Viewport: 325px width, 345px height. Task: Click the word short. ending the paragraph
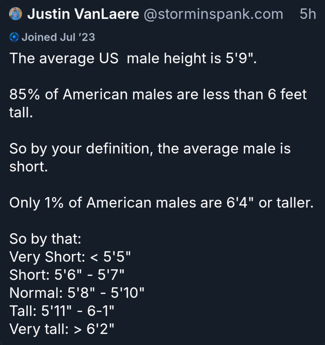tap(29, 167)
